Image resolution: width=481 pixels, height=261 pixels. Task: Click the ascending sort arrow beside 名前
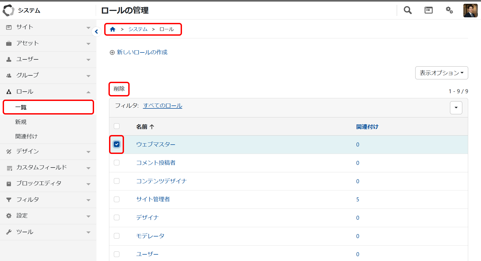click(x=152, y=127)
